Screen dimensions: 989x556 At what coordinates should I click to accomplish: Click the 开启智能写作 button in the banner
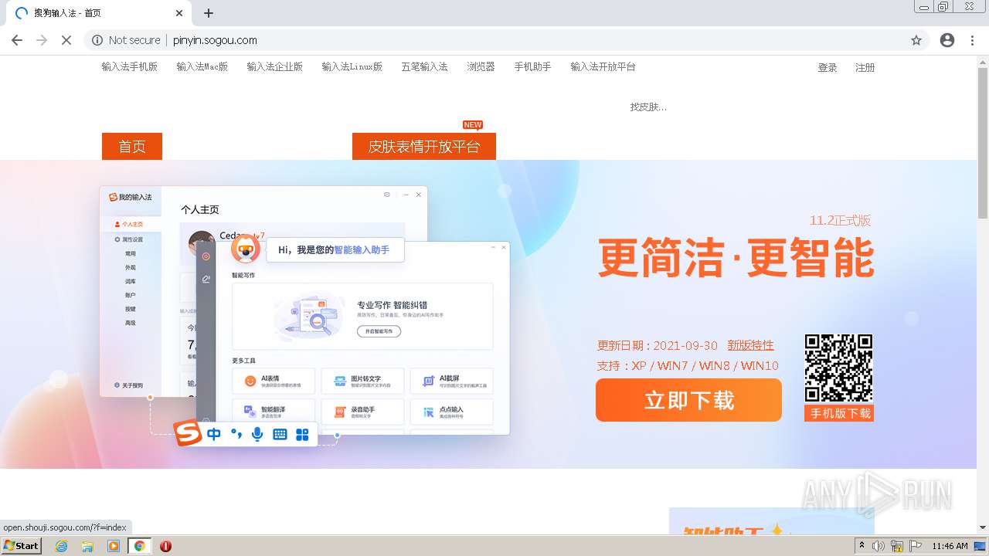379,331
